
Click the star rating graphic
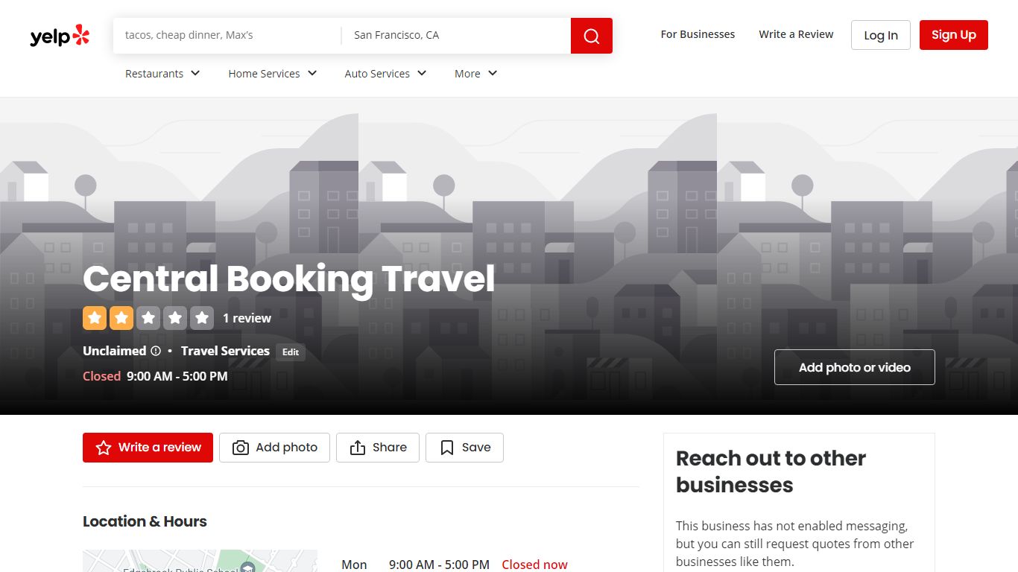[148, 318]
